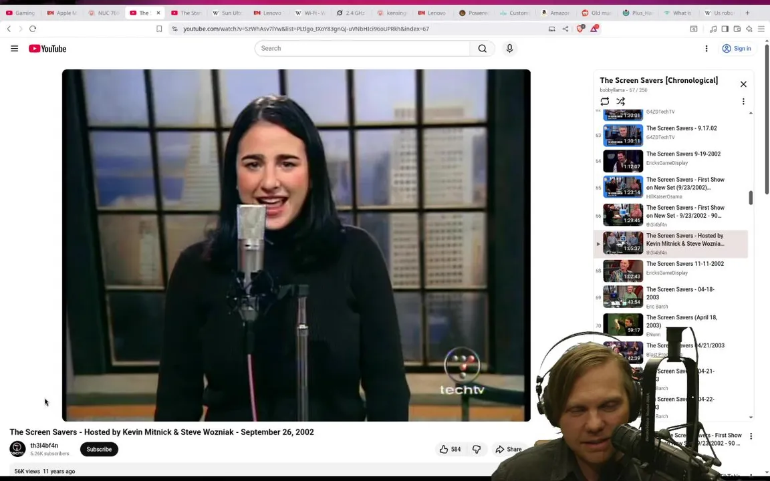Open the YouTube guide hamburger menu
Viewport: 770px width, 481px height.
tap(14, 49)
